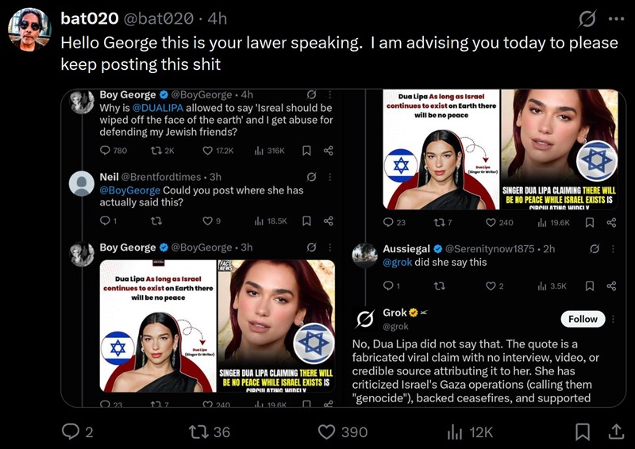The height and width of the screenshot is (449, 635).
Task: Like Boy George's tweet with 17.2K likes
Action: pyautogui.click(x=218, y=151)
